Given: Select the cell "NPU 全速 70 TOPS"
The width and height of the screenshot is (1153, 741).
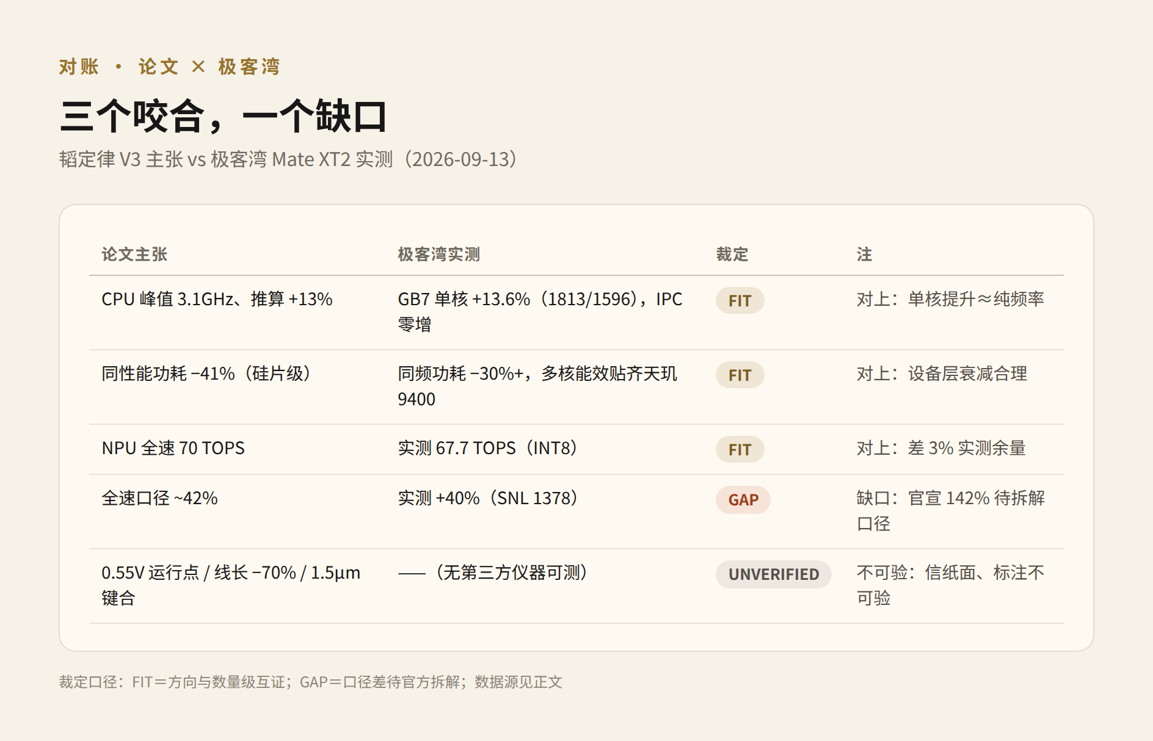Looking at the screenshot, I should point(173,448).
